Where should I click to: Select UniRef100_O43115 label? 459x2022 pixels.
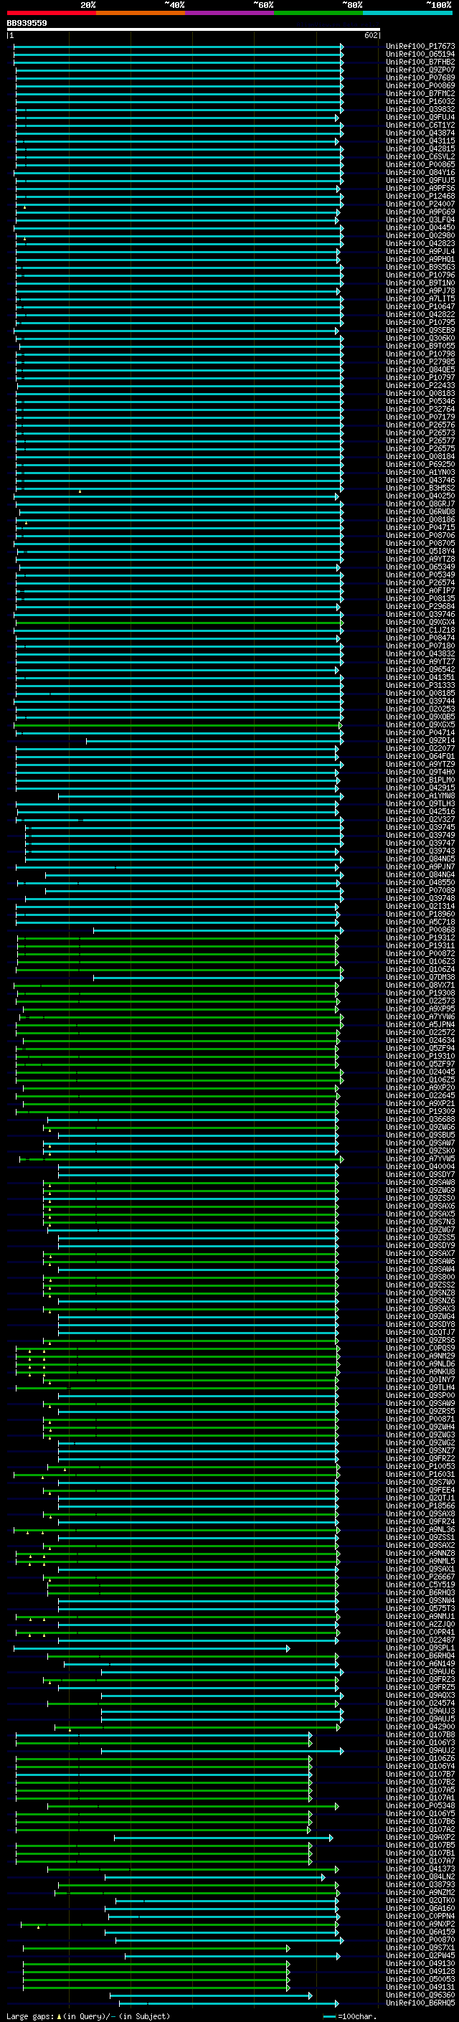tap(420, 141)
